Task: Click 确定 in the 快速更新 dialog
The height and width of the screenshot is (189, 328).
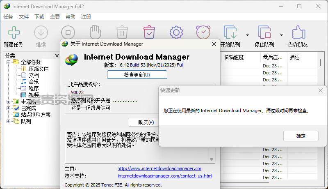Action: pos(301,136)
